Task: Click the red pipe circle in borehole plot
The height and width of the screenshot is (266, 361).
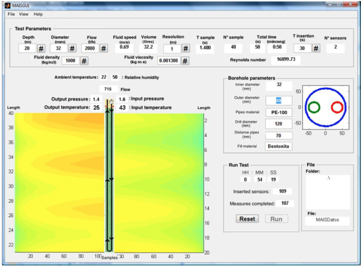Action: tap(337, 107)
